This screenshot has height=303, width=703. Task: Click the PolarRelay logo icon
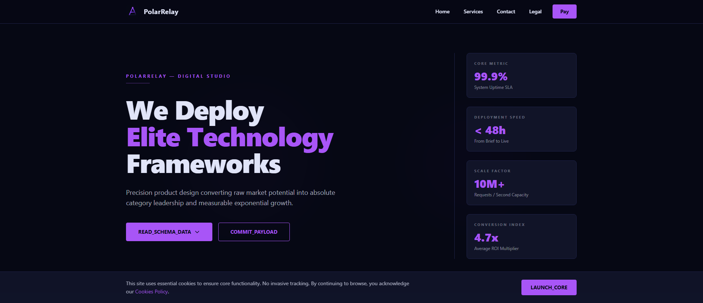(x=132, y=11)
